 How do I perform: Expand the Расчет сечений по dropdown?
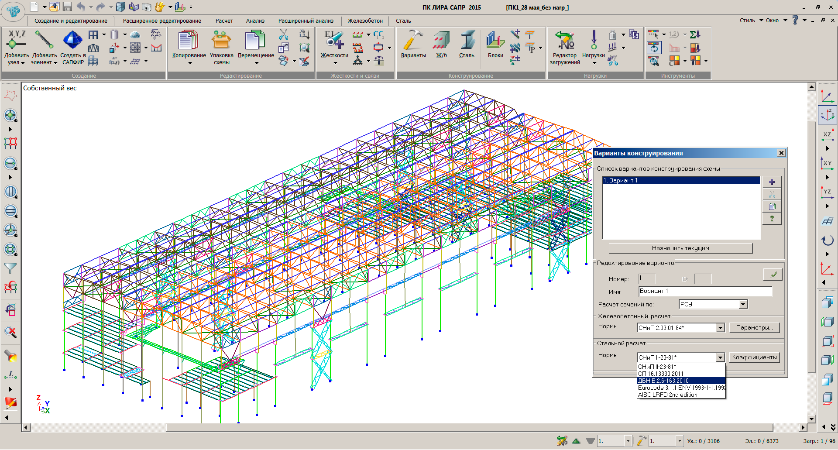tap(743, 304)
